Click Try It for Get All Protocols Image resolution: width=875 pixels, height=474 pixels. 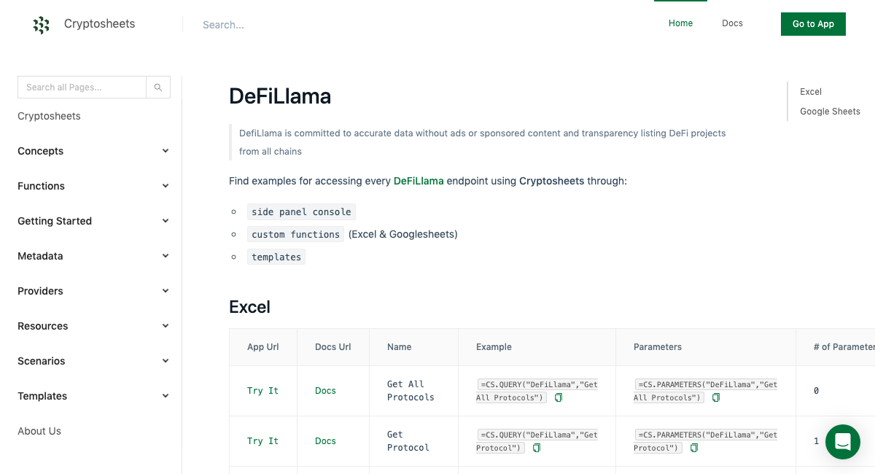point(262,390)
